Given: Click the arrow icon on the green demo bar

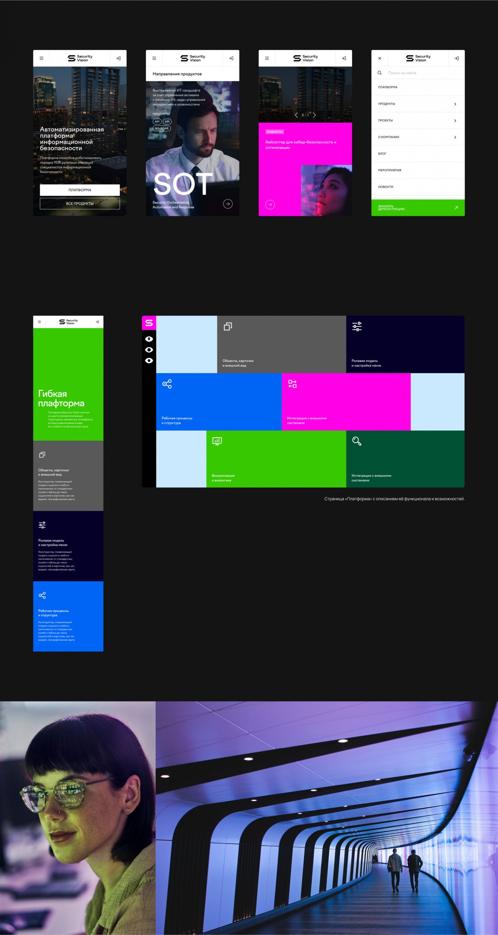Looking at the screenshot, I should click(456, 208).
